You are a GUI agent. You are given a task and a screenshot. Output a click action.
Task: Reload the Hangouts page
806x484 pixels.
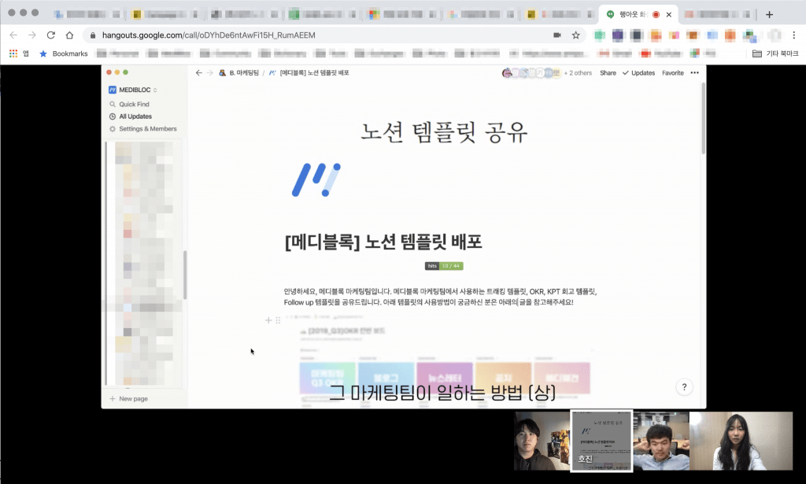[50, 35]
